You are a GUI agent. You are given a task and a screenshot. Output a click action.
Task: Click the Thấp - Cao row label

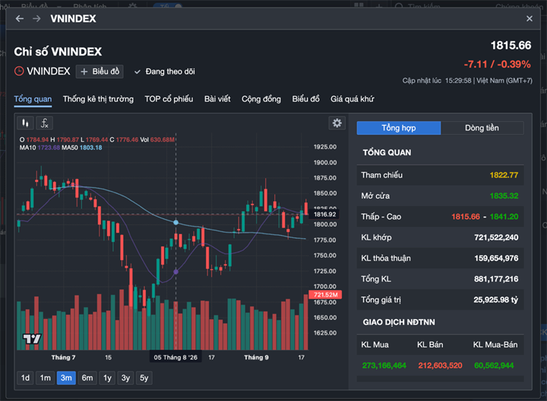click(381, 217)
